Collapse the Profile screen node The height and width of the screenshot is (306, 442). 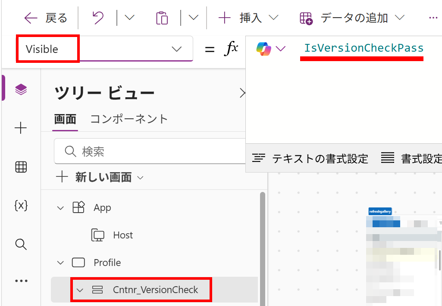(61, 263)
